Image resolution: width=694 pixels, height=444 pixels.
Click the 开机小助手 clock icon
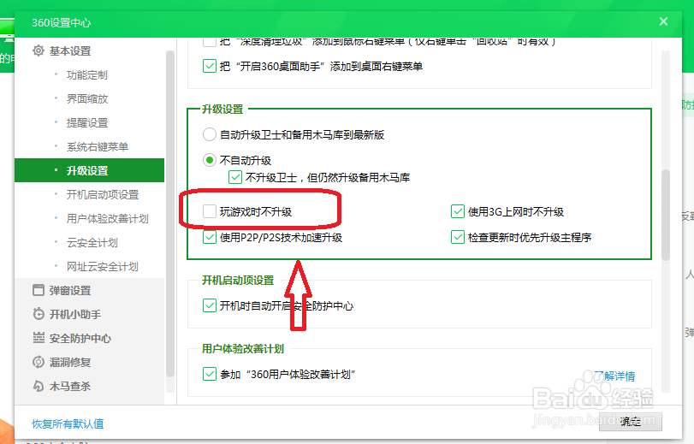tap(39, 314)
